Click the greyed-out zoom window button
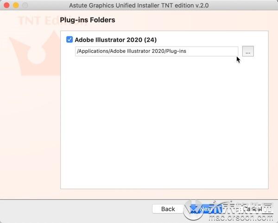278x223 pixels. (25, 5)
